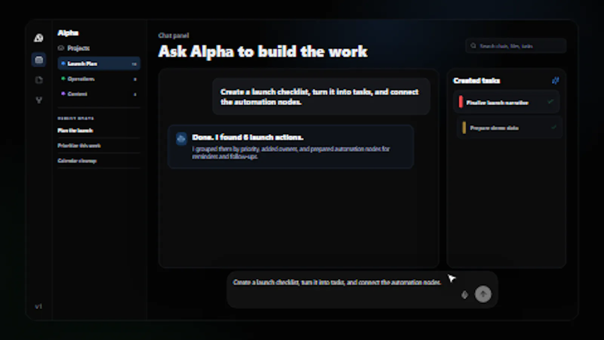Open the highlighted chat panel sidebar icon
Image resolution: width=604 pixels, height=340 pixels.
tap(39, 60)
